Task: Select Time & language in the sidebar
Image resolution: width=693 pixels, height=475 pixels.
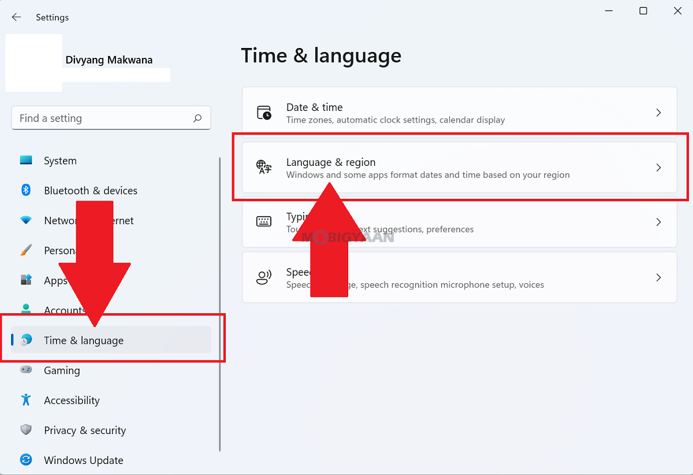Action: [x=85, y=340]
